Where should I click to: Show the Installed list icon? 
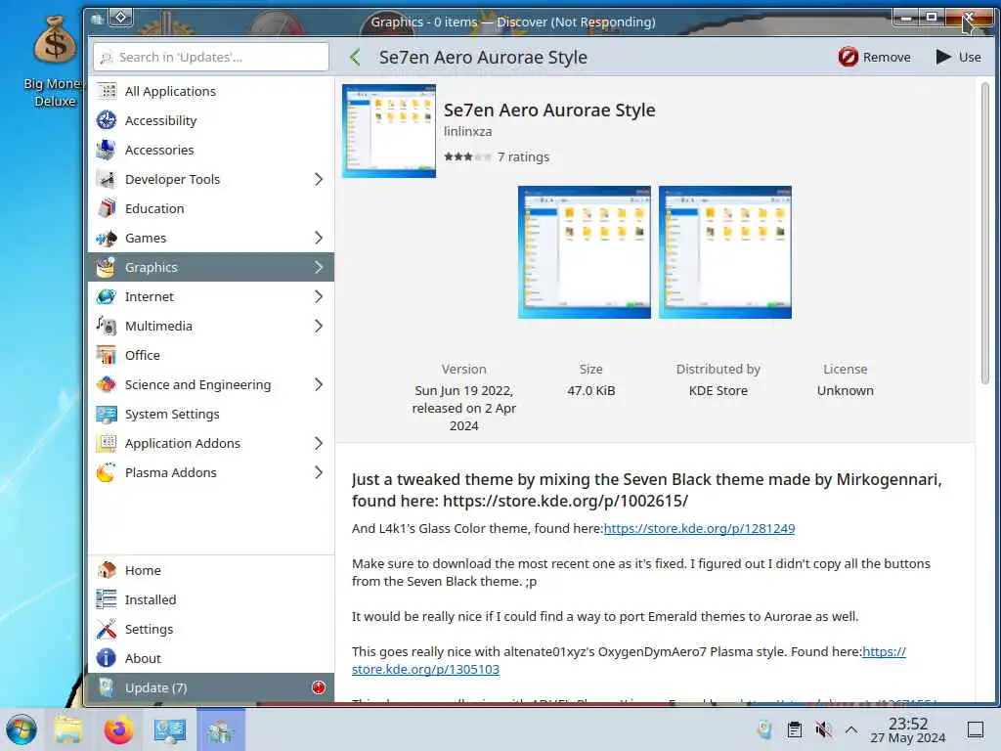click(x=107, y=599)
